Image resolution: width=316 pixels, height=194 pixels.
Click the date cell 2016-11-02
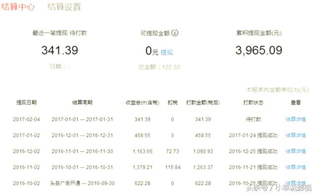(26, 167)
